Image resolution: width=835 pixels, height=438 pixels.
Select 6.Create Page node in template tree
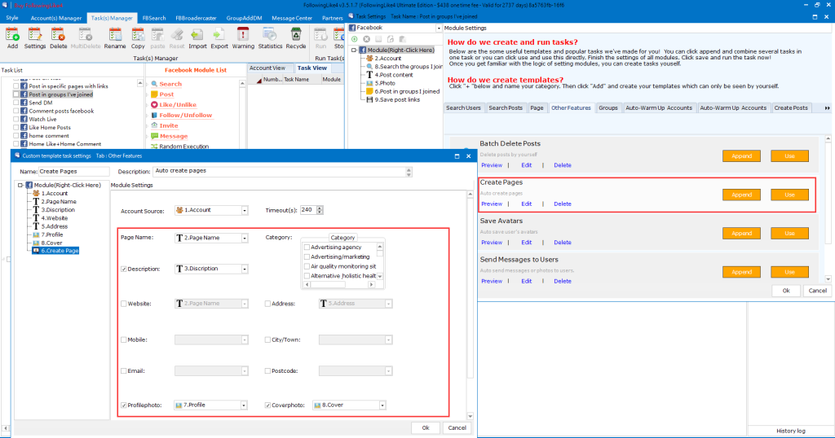pyautogui.click(x=60, y=251)
